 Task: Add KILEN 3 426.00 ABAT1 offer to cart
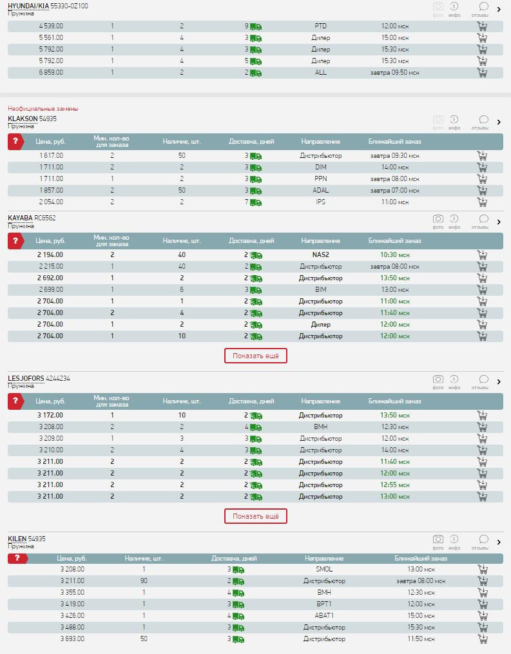click(x=482, y=616)
